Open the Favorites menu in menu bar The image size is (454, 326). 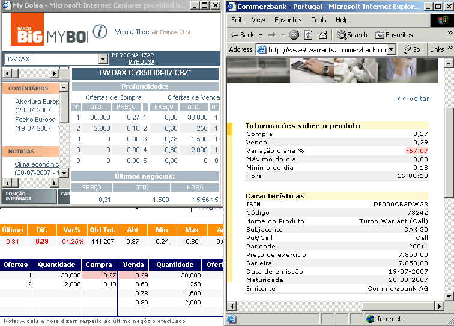coord(288,20)
